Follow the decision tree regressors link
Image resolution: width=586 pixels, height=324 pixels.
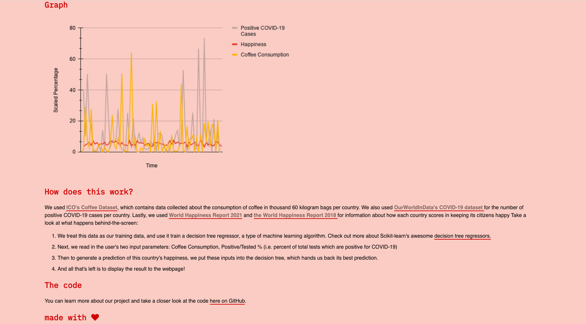[x=462, y=236]
